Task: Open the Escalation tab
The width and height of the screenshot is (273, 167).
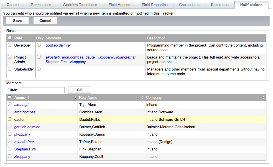Action: pos(221,5)
